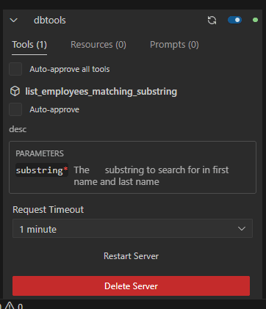Click the green server status indicator dot
The height and width of the screenshot is (309, 266).
point(255,20)
